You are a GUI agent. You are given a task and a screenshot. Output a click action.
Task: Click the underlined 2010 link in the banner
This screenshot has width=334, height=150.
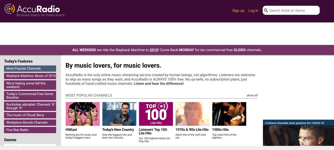(154, 50)
